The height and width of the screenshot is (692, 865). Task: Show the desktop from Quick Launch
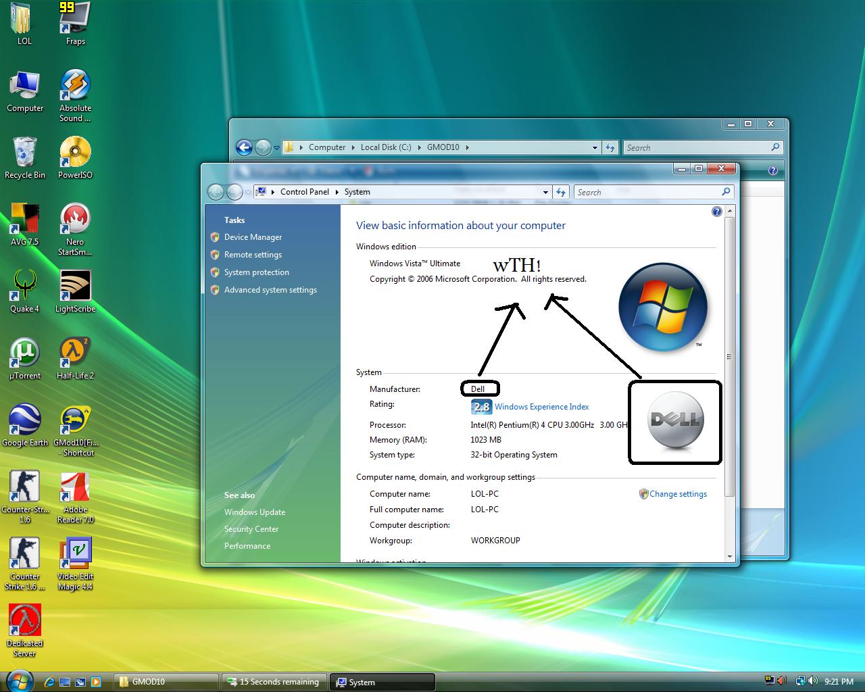65,682
